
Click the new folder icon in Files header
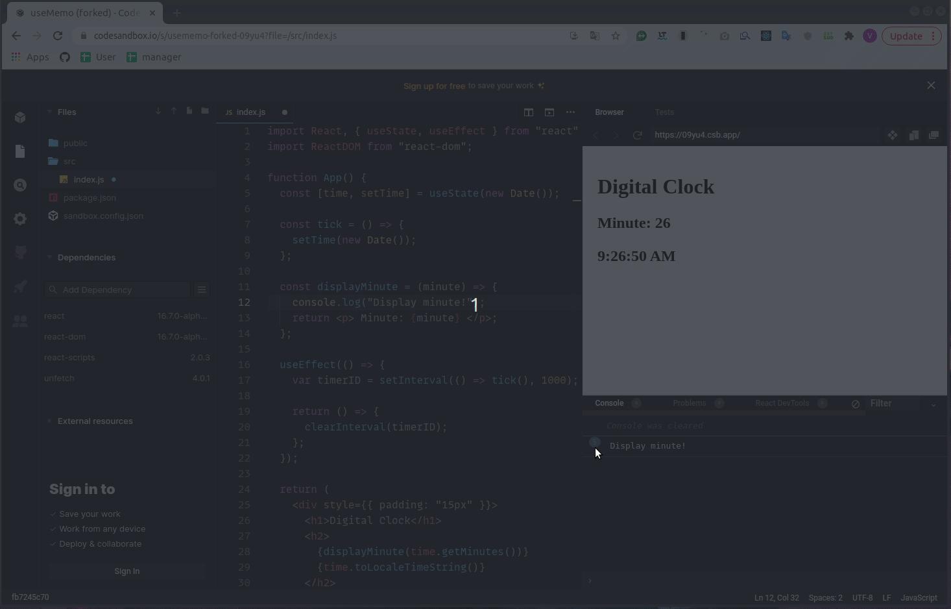(205, 112)
